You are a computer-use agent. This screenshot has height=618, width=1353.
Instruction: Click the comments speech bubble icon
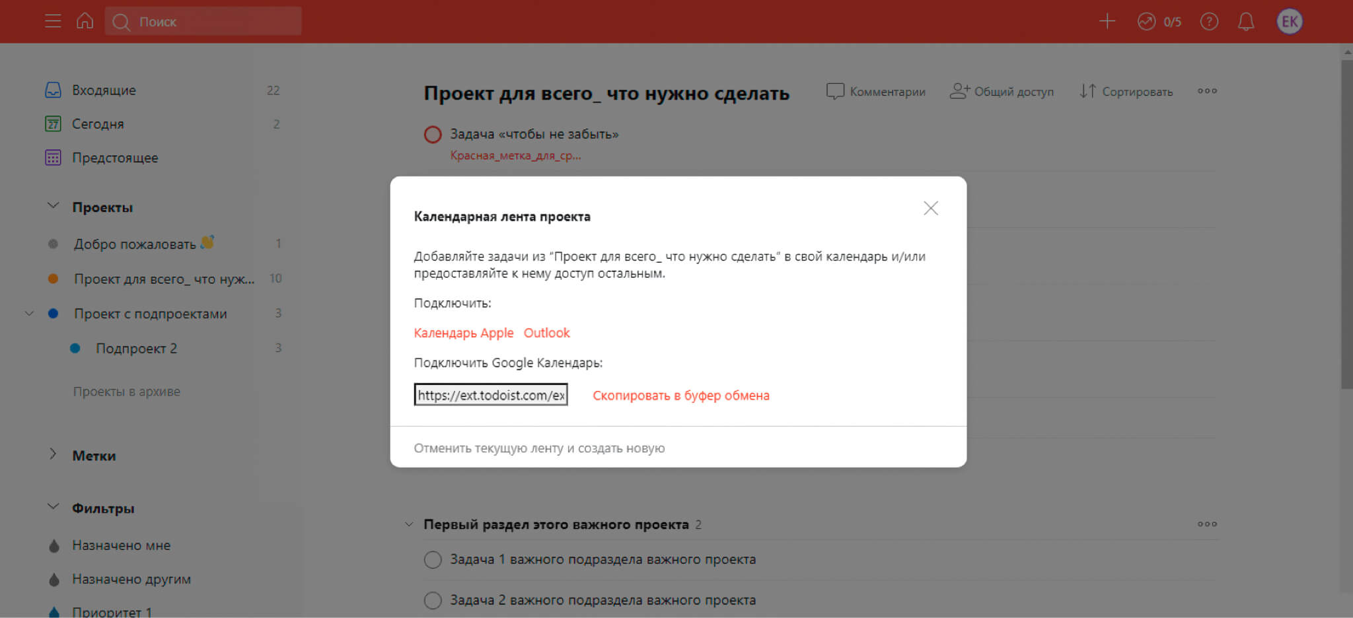click(x=835, y=91)
